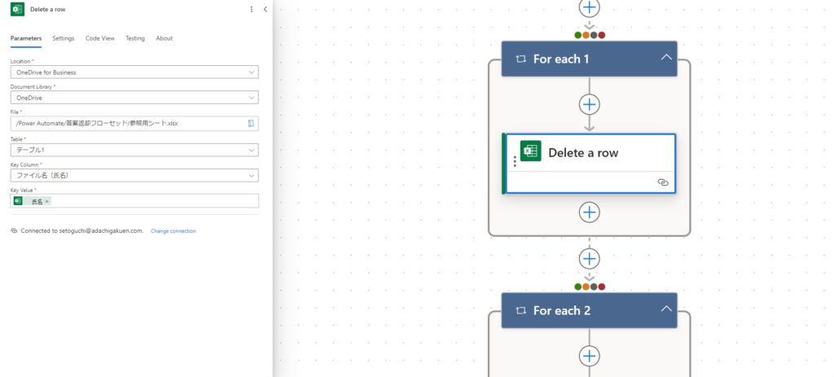Collapse the For each 1 loop

pyautogui.click(x=666, y=58)
